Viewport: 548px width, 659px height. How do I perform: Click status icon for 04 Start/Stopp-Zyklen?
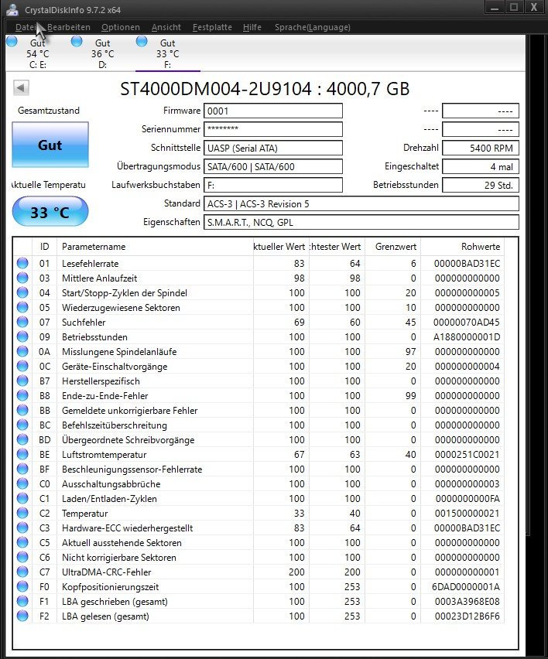(22, 292)
